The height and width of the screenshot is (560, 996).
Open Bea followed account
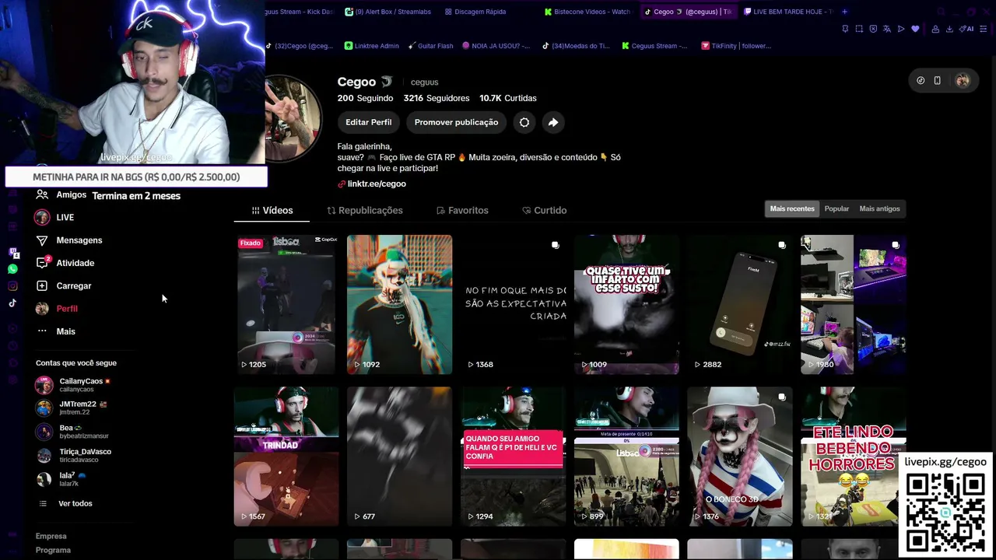72,432
